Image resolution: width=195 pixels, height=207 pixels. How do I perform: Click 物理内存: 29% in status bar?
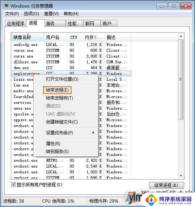click(x=104, y=201)
